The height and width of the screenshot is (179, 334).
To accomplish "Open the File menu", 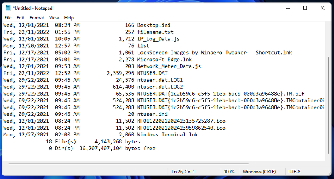I will point(8,18).
